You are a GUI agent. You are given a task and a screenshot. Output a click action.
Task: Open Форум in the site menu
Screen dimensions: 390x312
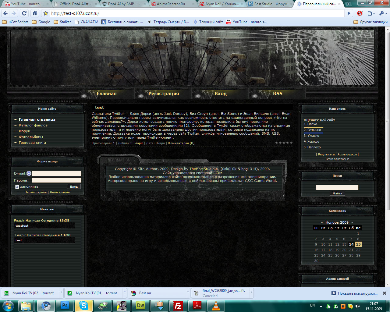[24, 131]
